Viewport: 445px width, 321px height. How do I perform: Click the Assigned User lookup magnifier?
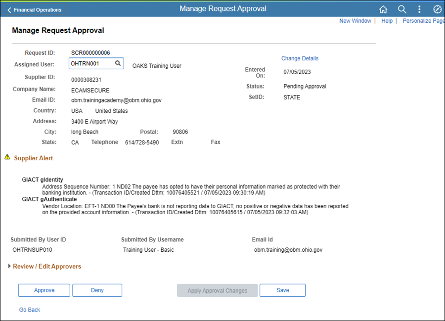click(118, 63)
